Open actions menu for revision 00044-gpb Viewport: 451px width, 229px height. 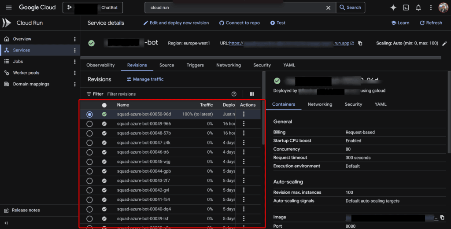coord(244,171)
